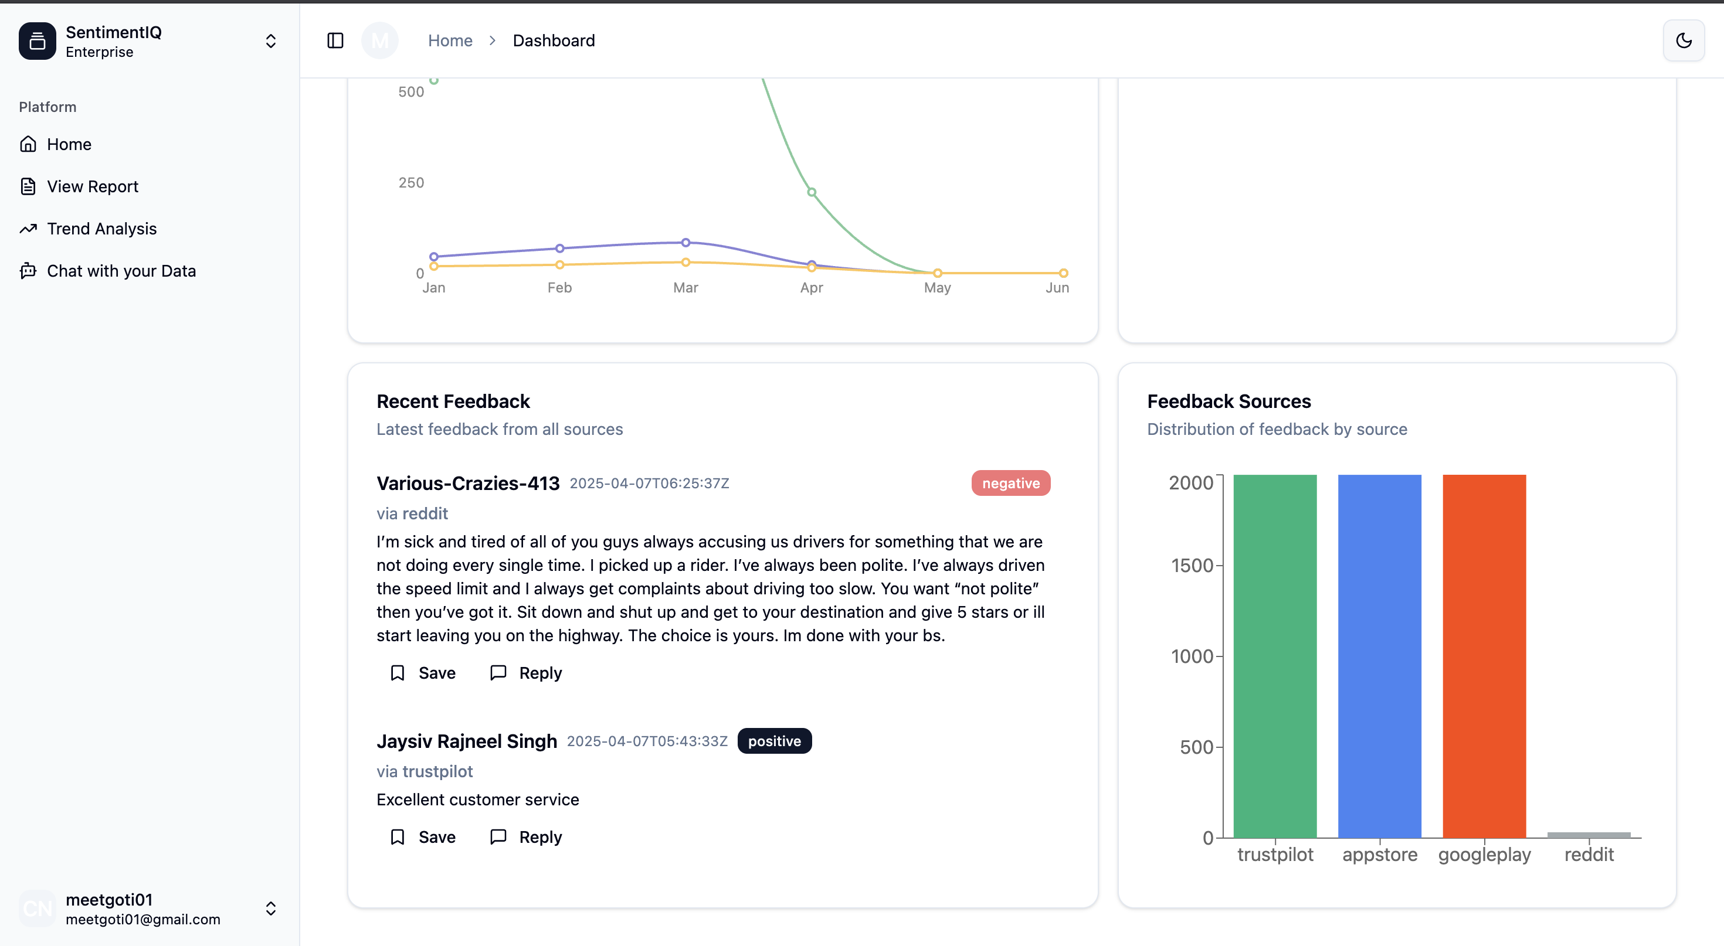Click the SentimentIQ logo icon
Screen dimensions: 1724x946
tap(38, 41)
